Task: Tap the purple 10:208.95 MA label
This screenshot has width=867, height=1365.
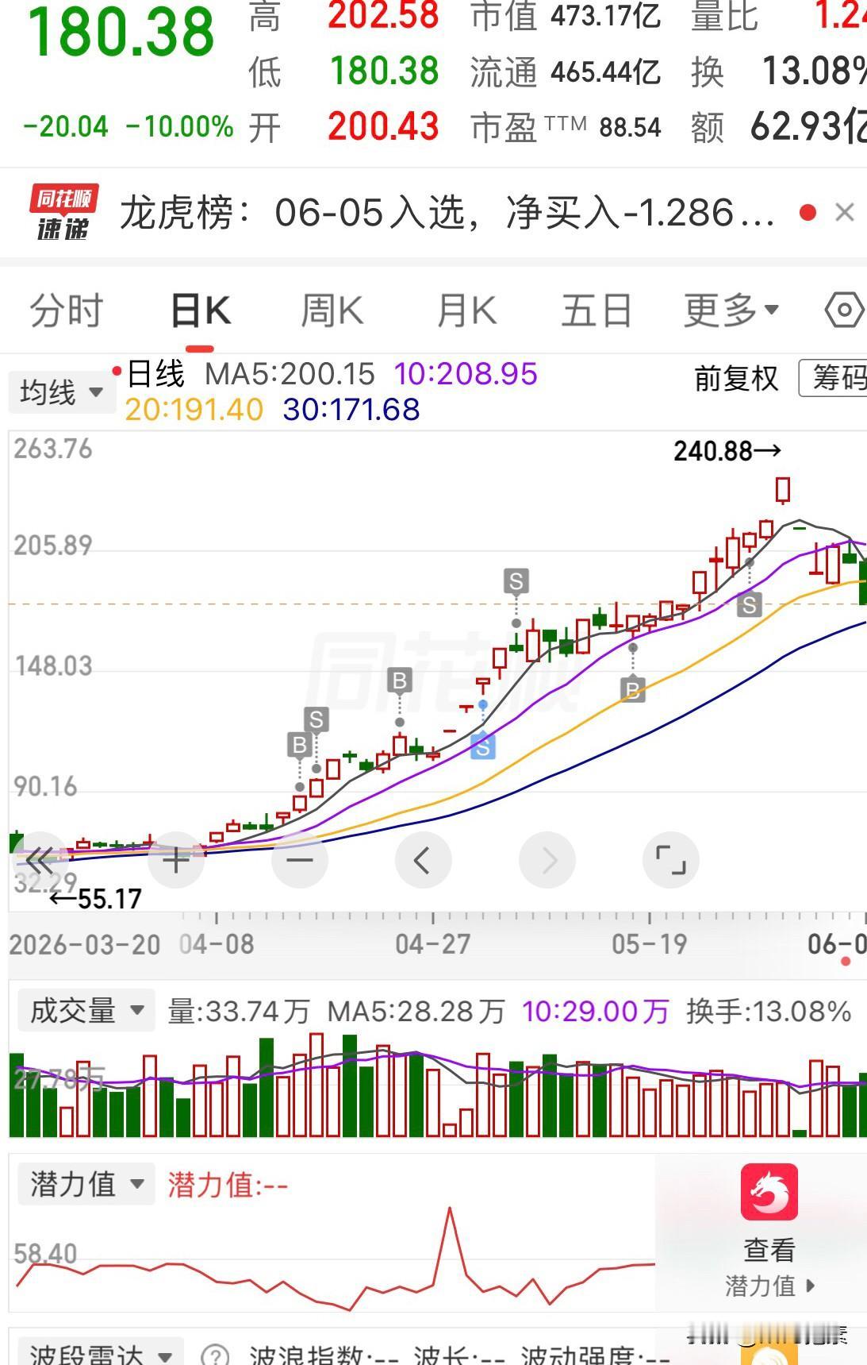Action: (x=466, y=374)
